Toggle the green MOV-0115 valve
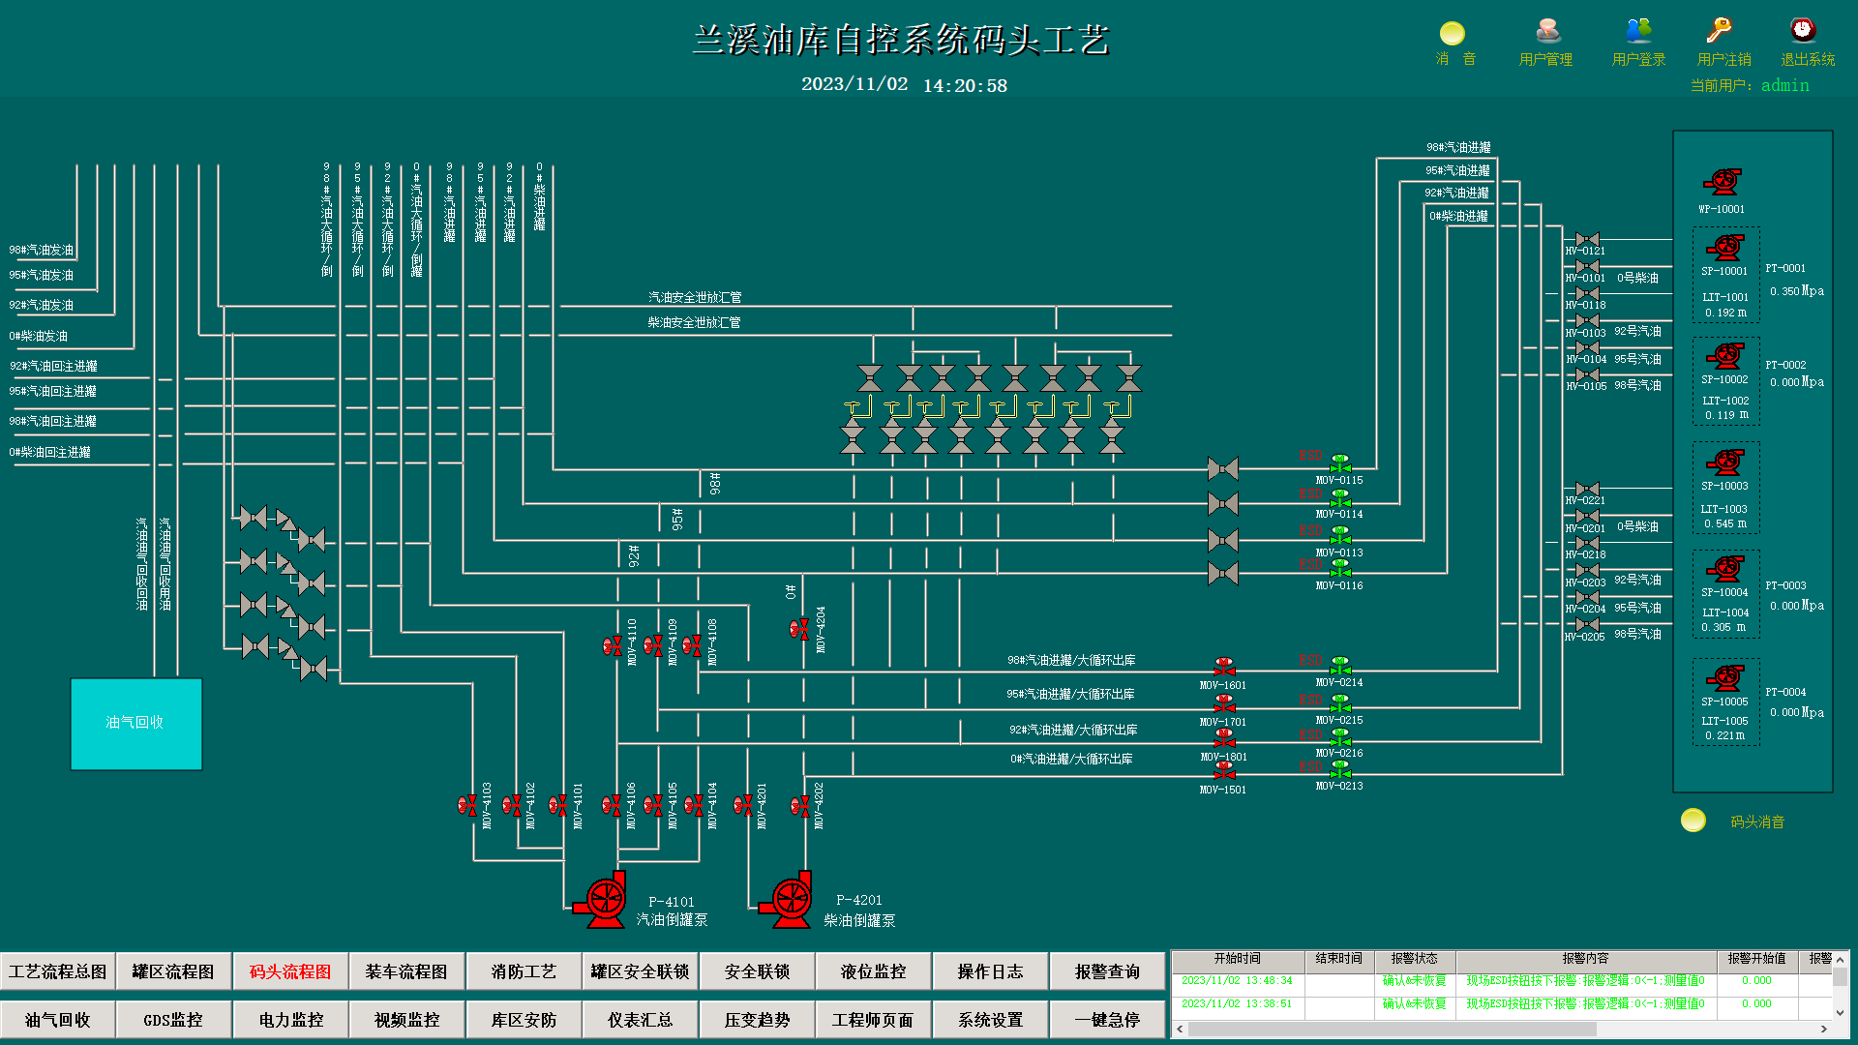 [1340, 463]
